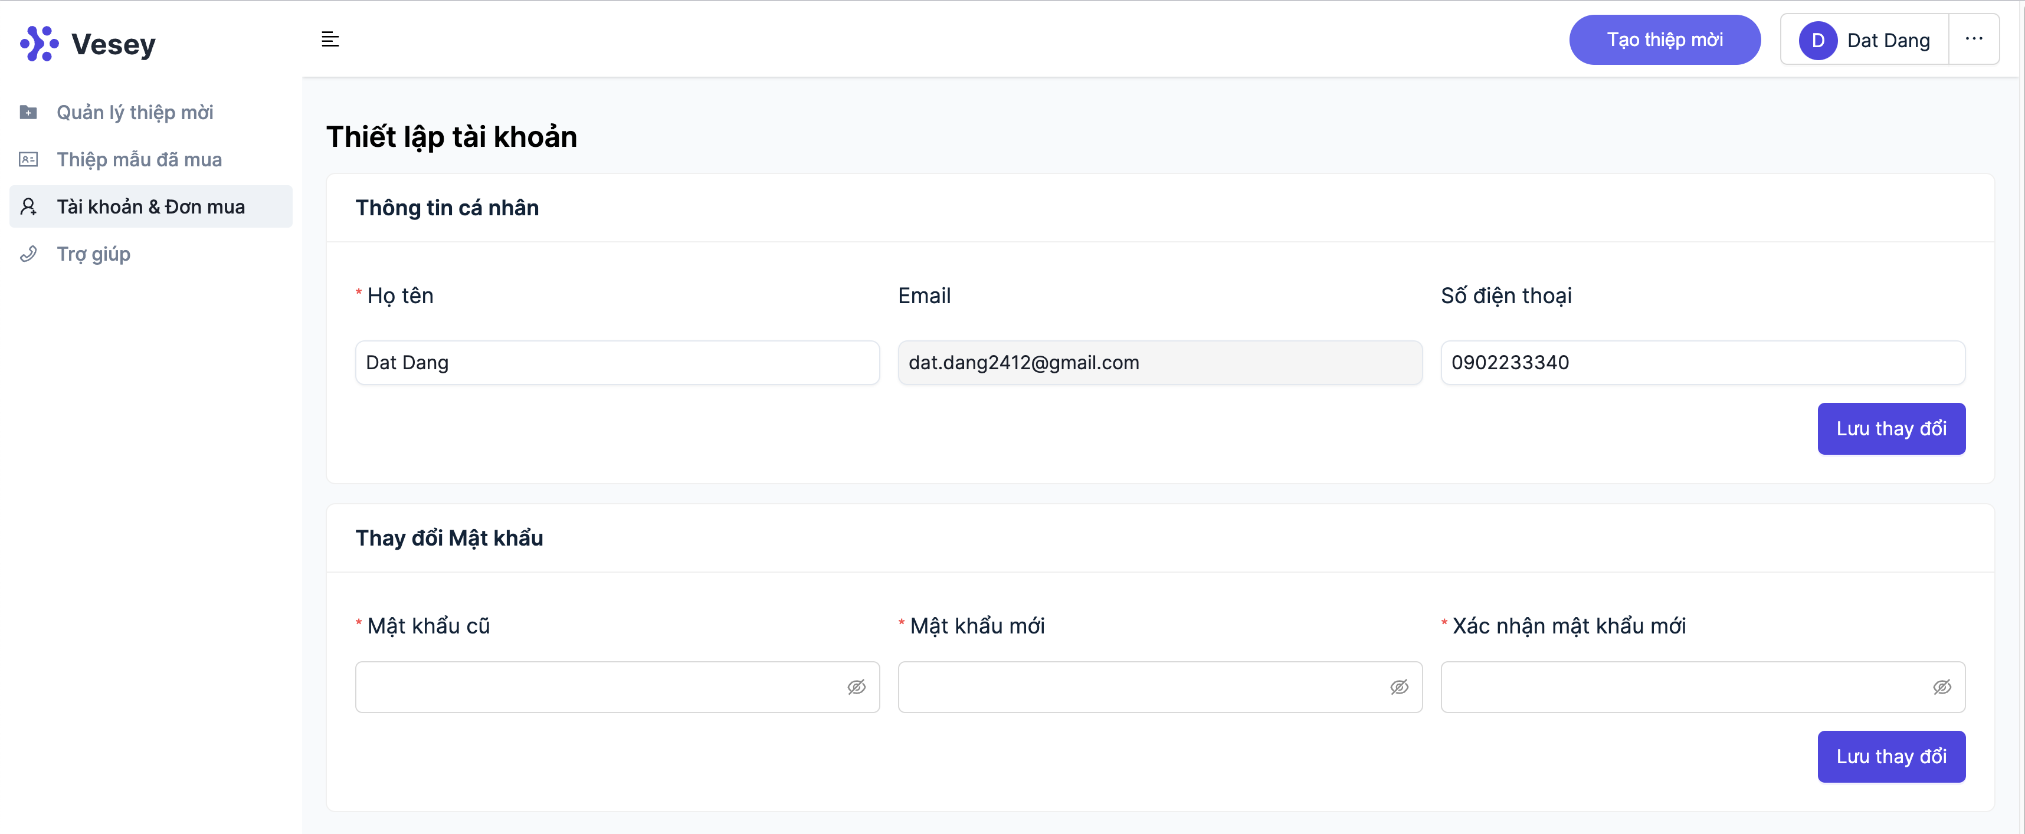The width and height of the screenshot is (2025, 834).
Task: Show password in Mật khẩu mới field
Action: point(1399,687)
